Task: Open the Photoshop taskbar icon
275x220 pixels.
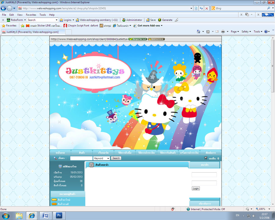Action: point(59,215)
